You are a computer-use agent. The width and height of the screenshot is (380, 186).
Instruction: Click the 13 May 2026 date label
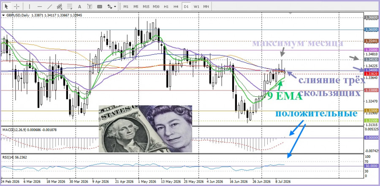[x=171, y=181]
